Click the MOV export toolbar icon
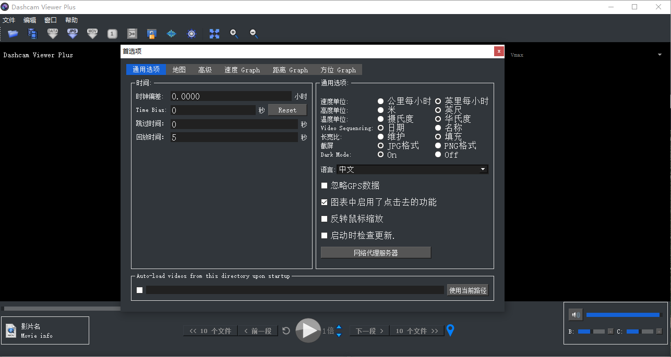This screenshot has width=671, height=357. pos(92,34)
